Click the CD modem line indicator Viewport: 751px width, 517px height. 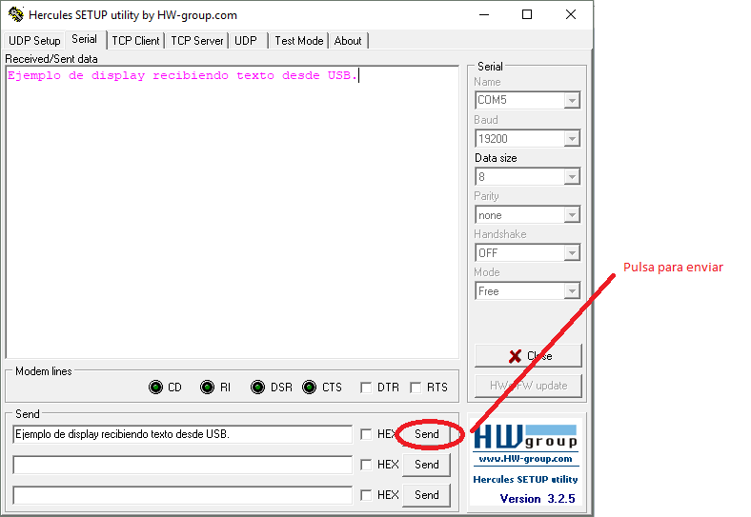(155, 387)
